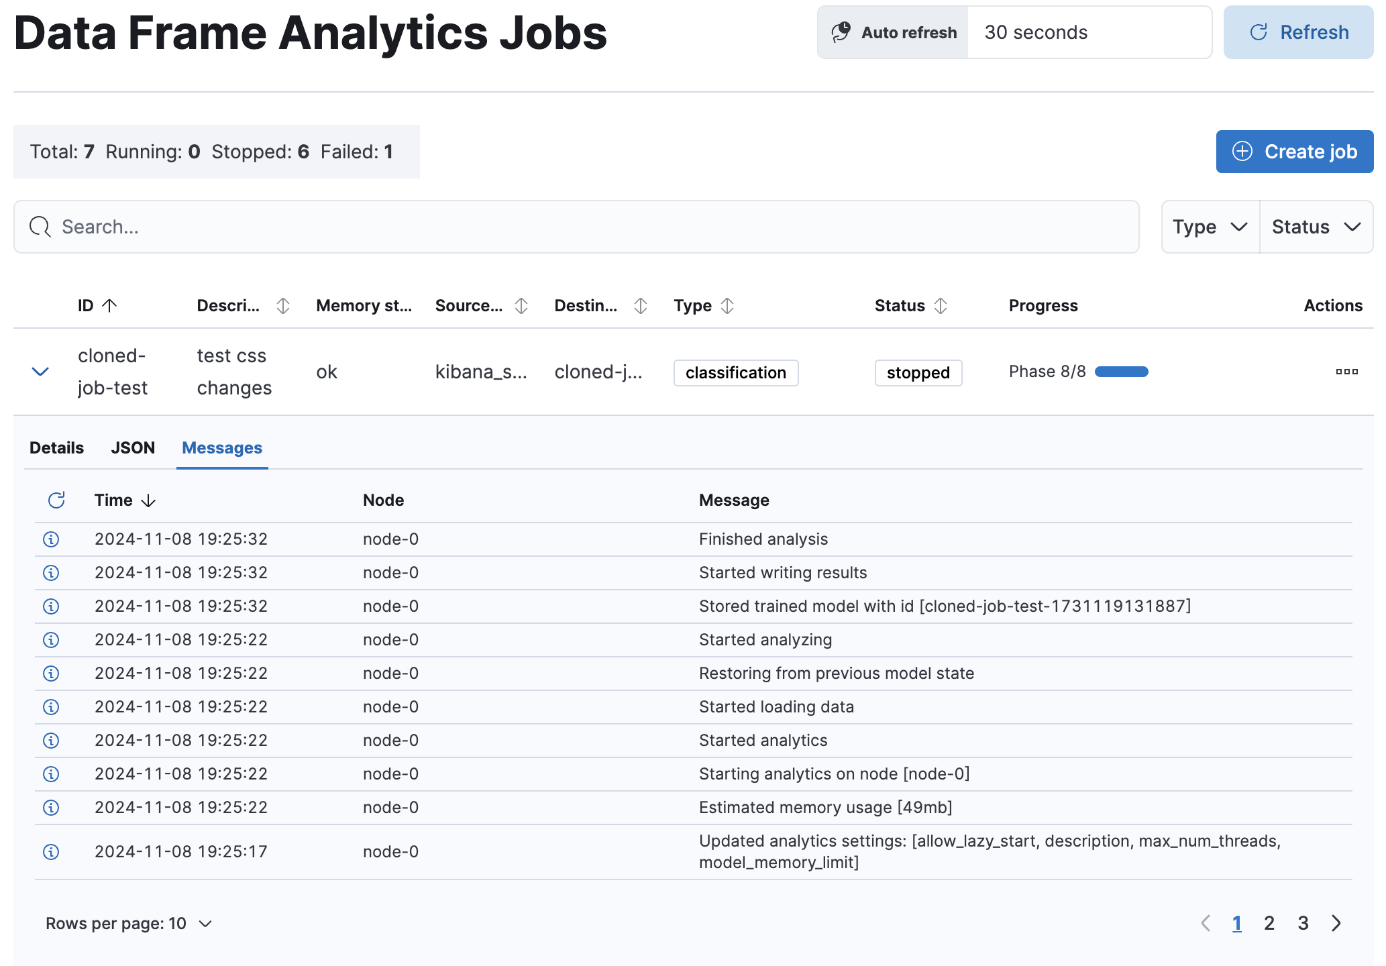Click the classification type badge

[x=736, y=373]
